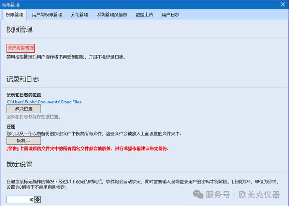This screenshot has width=289, height=206.
Task: Open the 用户与权限管理 tab
Action: 47,15
